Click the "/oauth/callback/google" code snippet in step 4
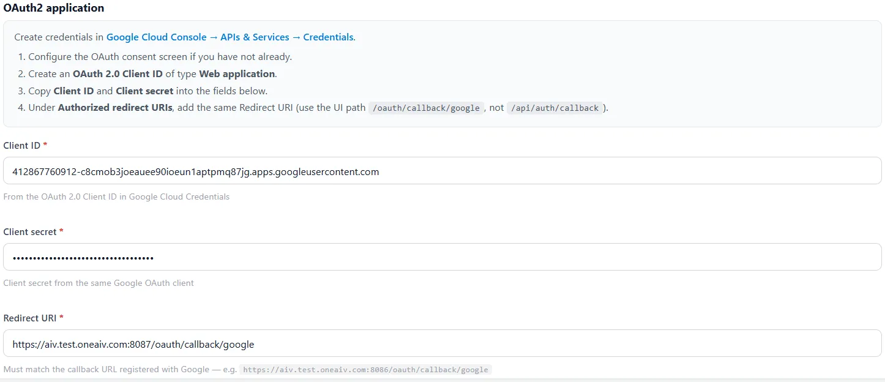885x382 pixels. [x=427, y=108]
